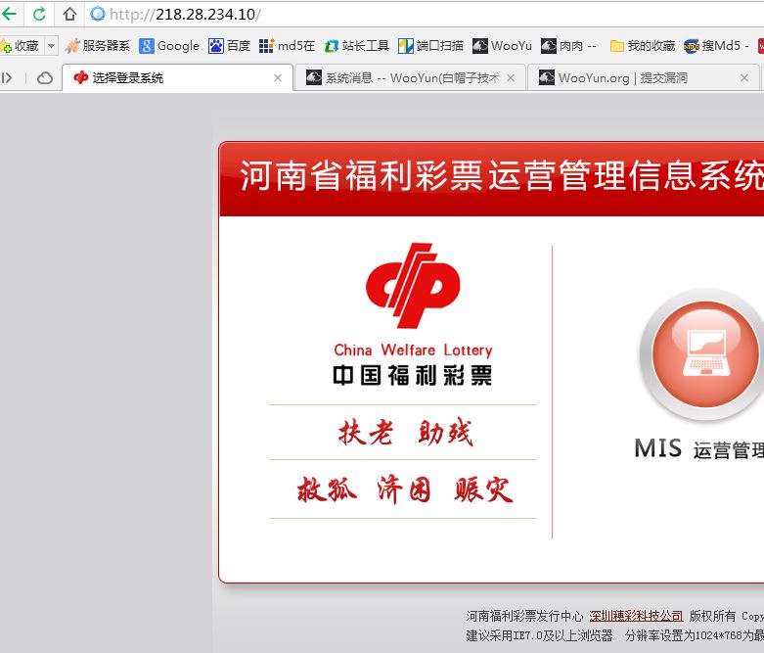Click the 版权所有 footer text
The height and width of the screenshot is (653, 764).
coord(712,616)
